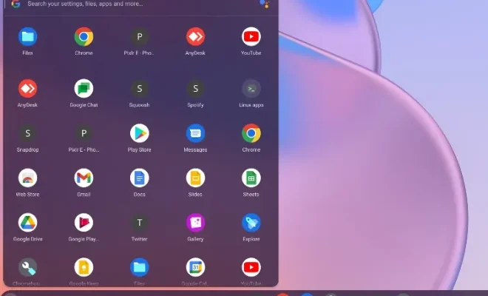The width and height of the screenshot is (488, 296).
Task: Open the Linux apps folder
Action: 251,89
